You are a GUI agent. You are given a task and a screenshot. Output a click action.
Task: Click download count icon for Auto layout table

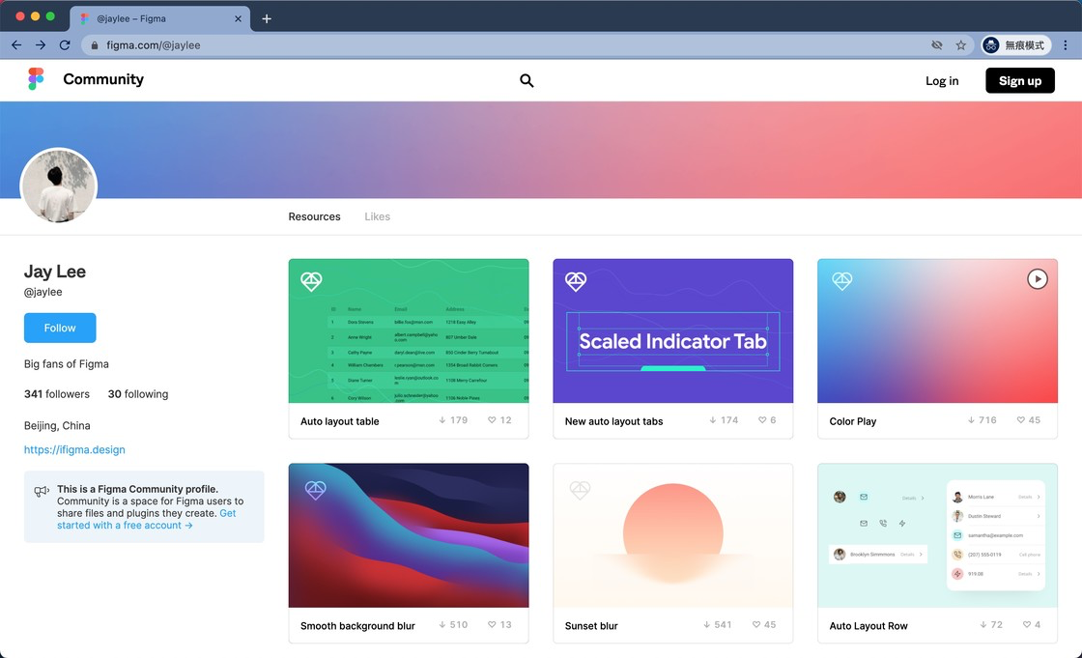point(442,419)
